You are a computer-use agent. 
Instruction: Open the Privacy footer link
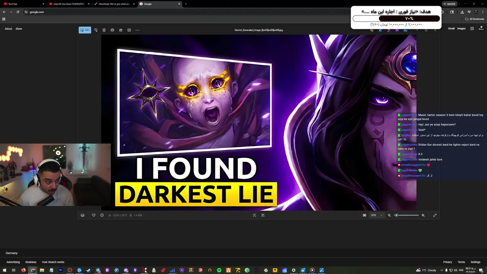447,262
